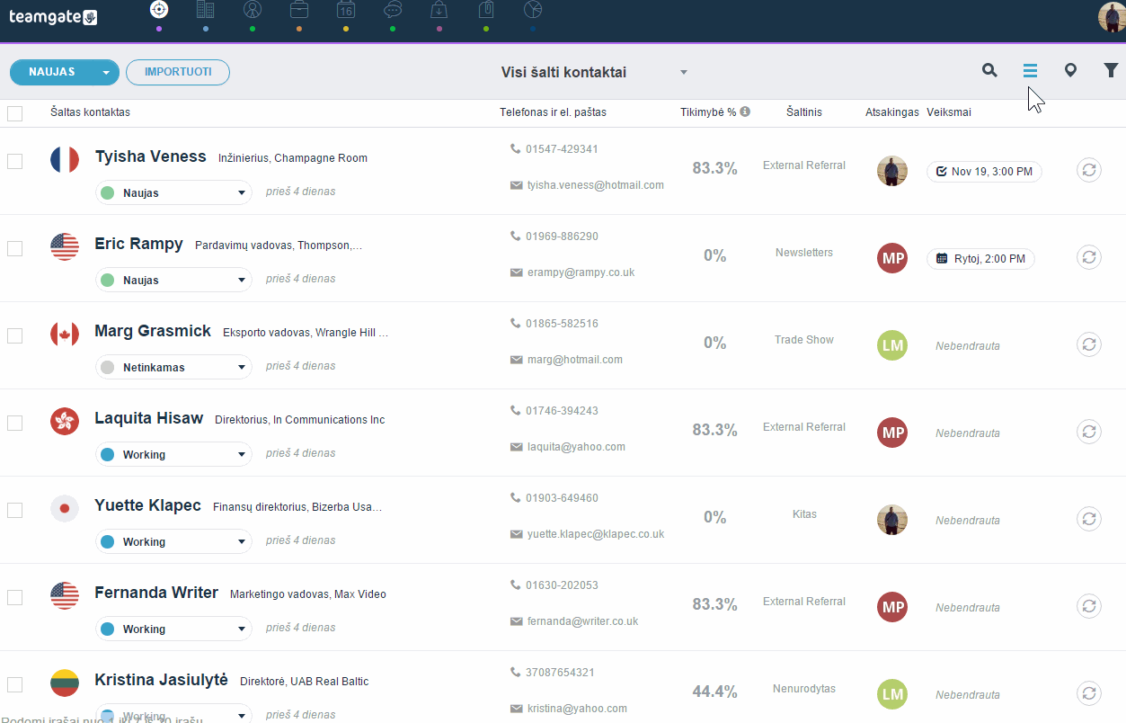The height and width of the screenshot is (723, 1126).
Task: Click the convert icon for Fernanda Writer
Action: tap(1088, 606)
